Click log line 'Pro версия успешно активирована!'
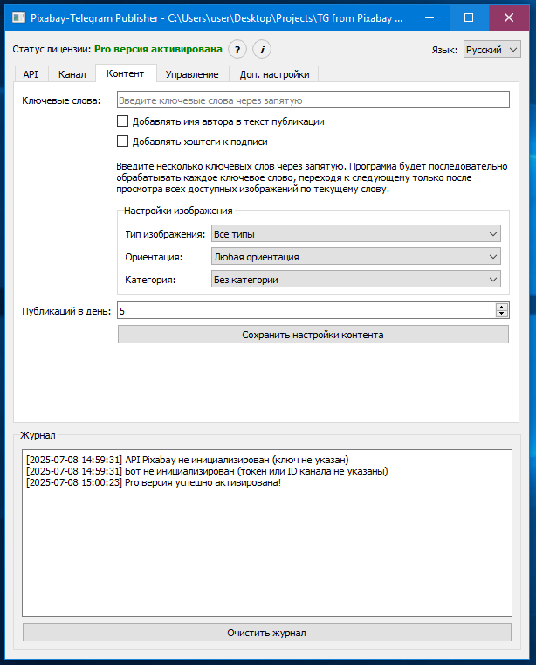Viewport: 536px width, 665px height. tap(154, 482)
